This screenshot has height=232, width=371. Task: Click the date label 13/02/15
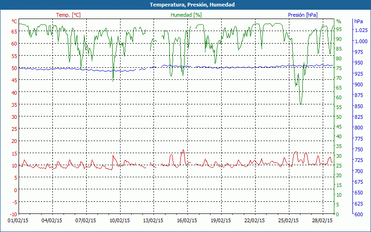point(153,220)
